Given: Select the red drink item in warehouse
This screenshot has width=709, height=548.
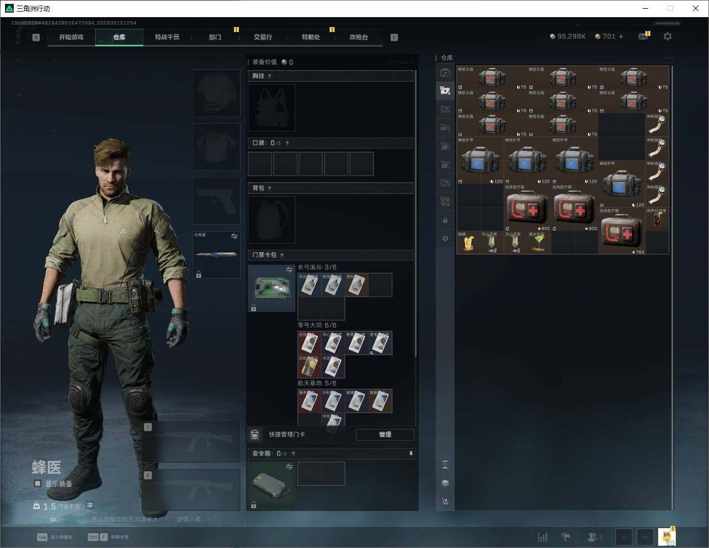Looking at the screenshot, I should pyautogui.click(x=657, y=219).
